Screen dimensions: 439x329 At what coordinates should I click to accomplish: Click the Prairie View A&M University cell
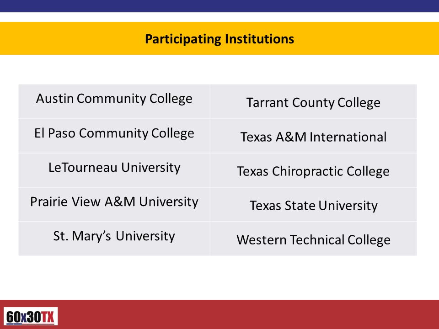click(x=114, y=205)
